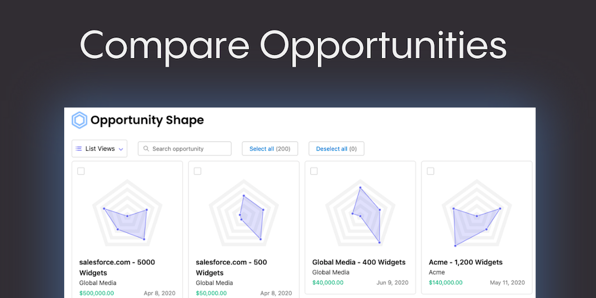
Task: Click the search magnifier icon
Action: click(x=146, y=149)
